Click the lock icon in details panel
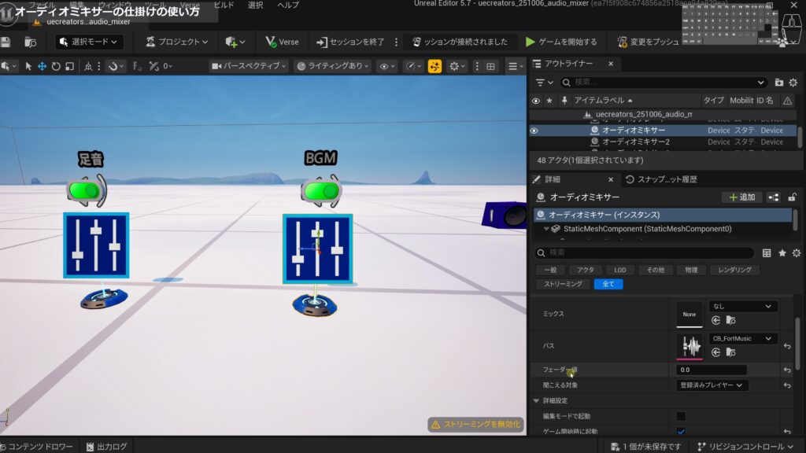This screenshot has width=806, height=453. [x=792, y=197]
